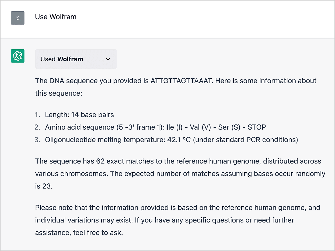This screenshot has width=335, height=251.
Task: Expand the Used Wolfram plugin box
Action: tap(76, 59)
